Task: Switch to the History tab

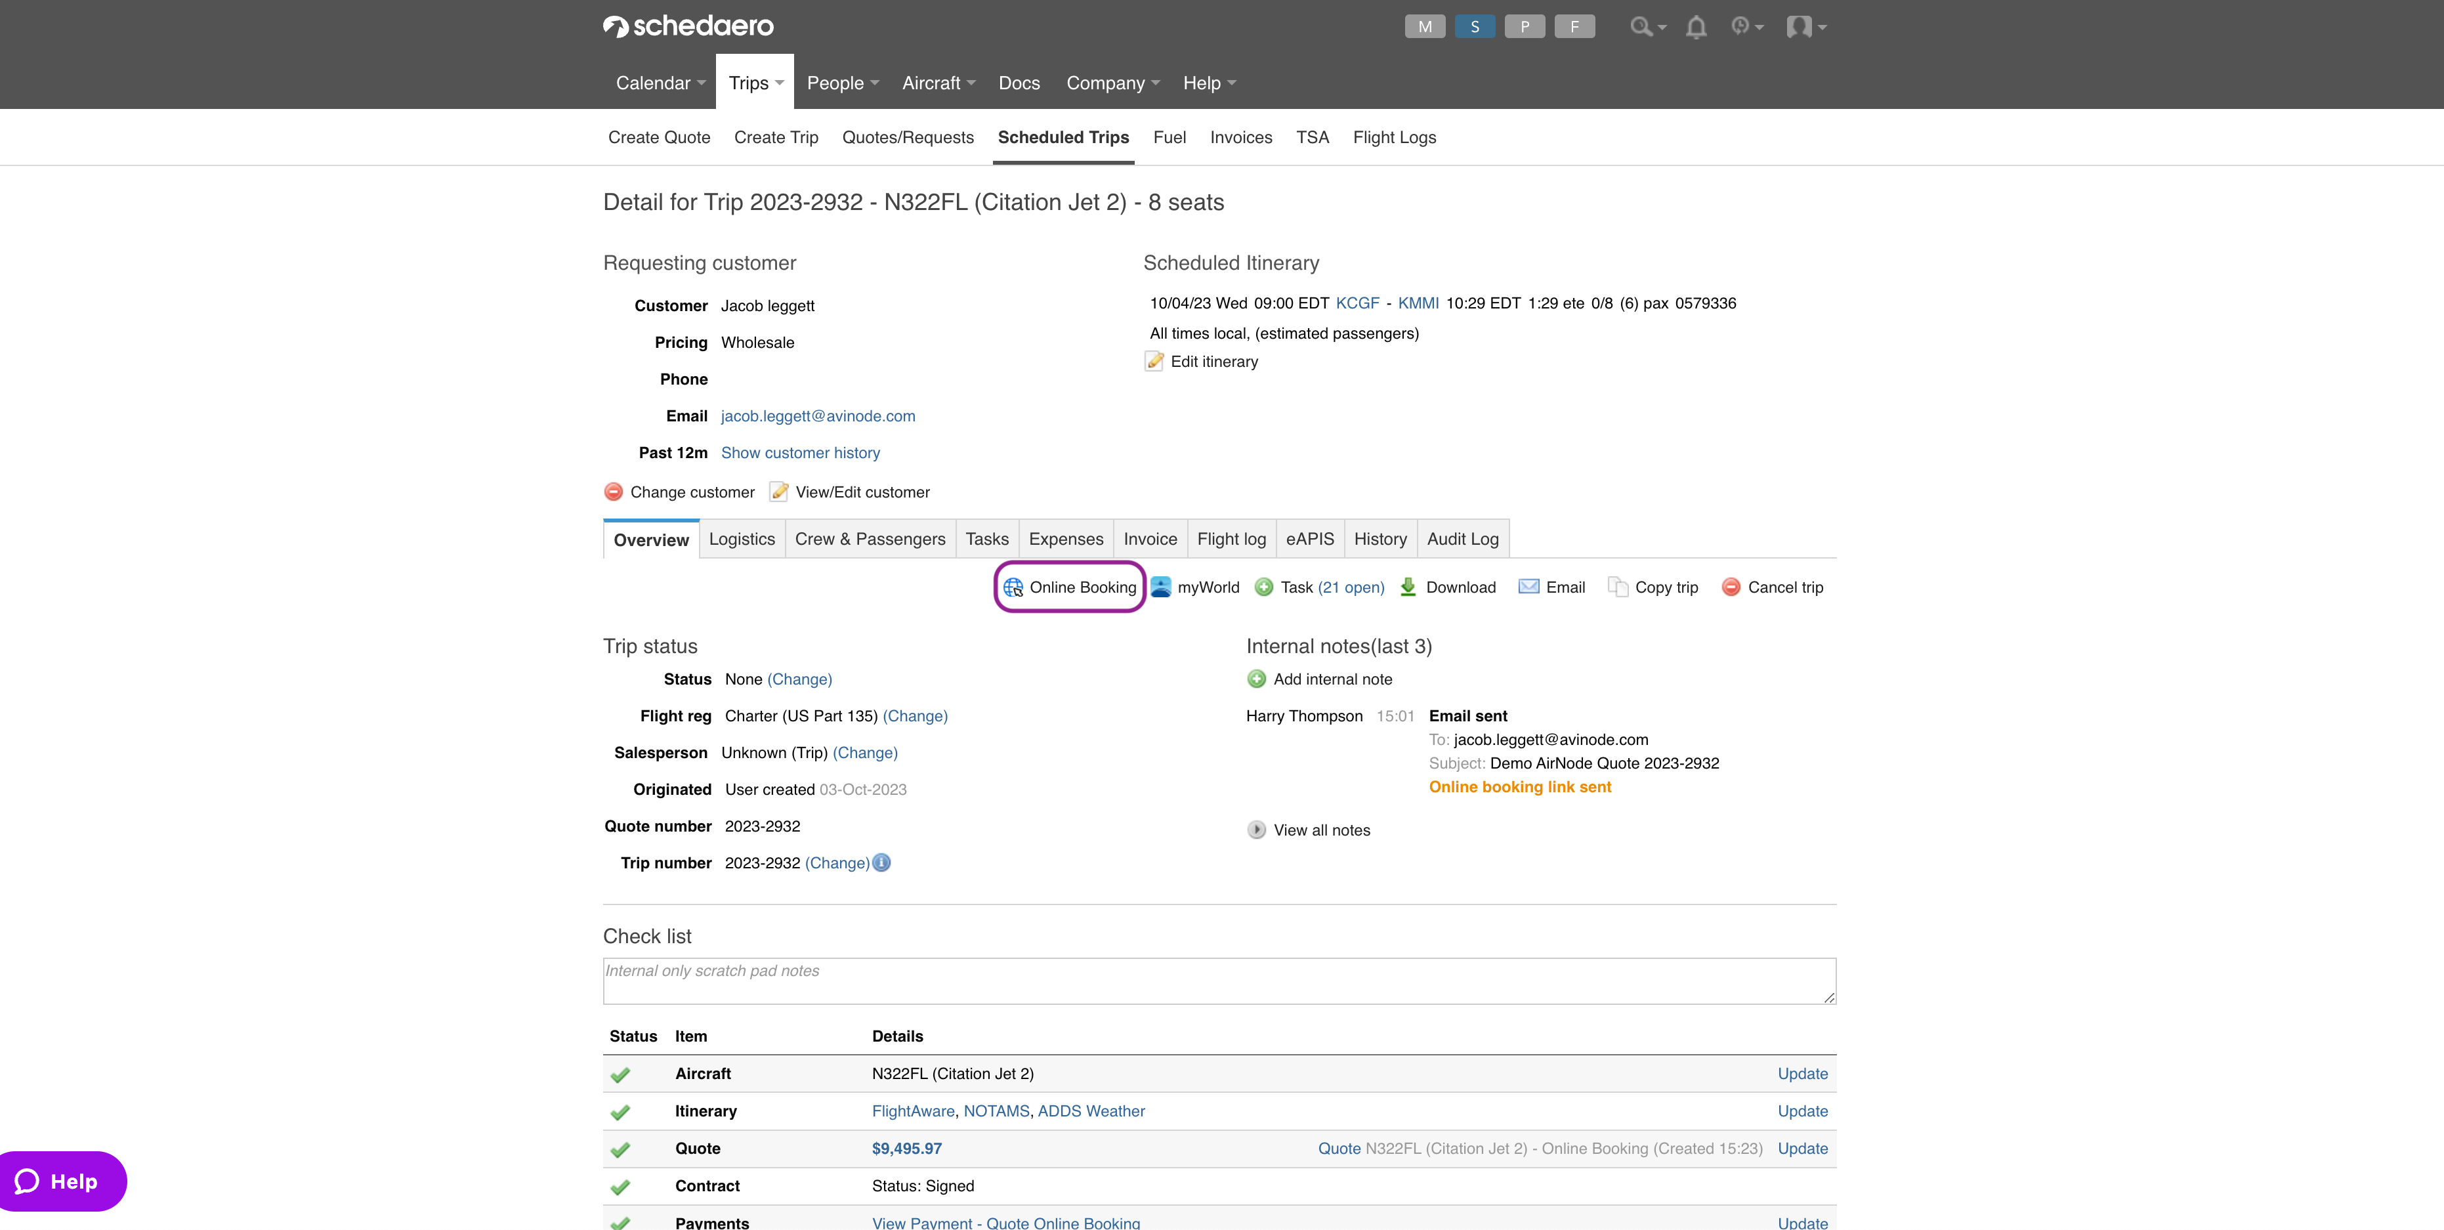Action: click(1380, 539)
